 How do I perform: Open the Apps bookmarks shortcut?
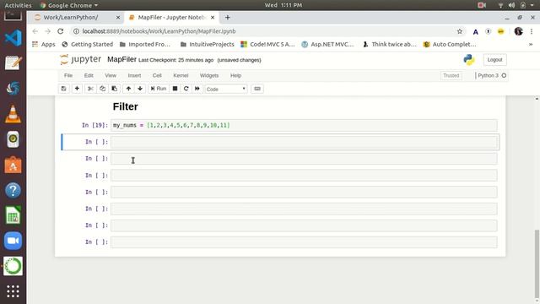point(43,44)
